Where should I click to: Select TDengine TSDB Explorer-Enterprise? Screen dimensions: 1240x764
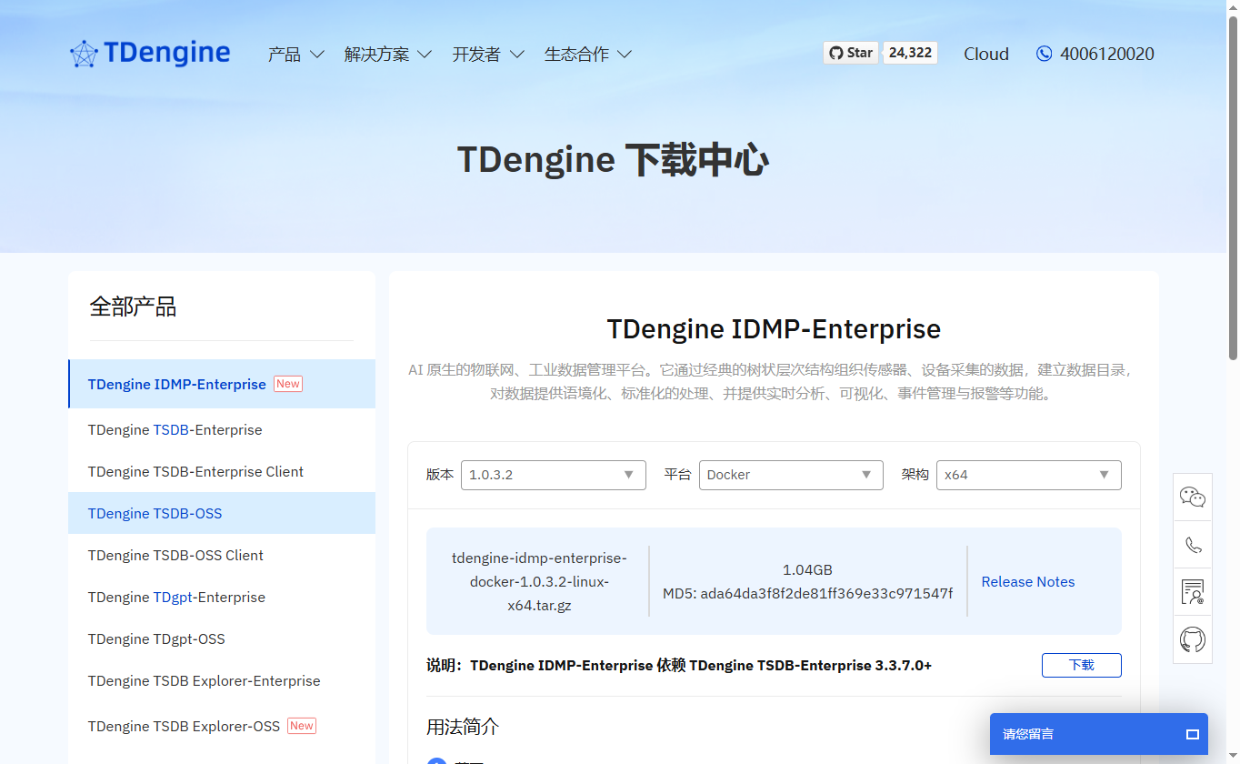[222, 680]
